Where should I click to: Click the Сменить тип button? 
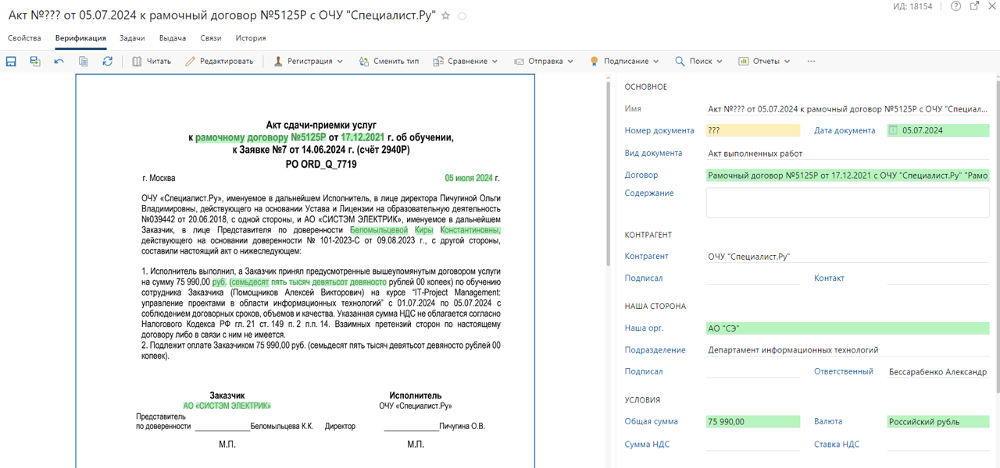pyautogui.click(x=389, y=61)
